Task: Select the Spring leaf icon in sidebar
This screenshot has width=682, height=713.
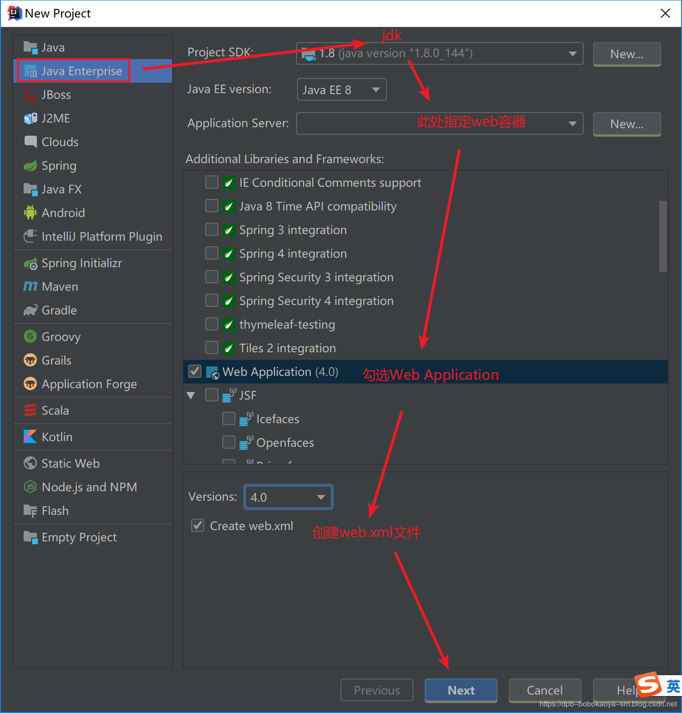Action: pyautogui.click(x=30, y=165)
